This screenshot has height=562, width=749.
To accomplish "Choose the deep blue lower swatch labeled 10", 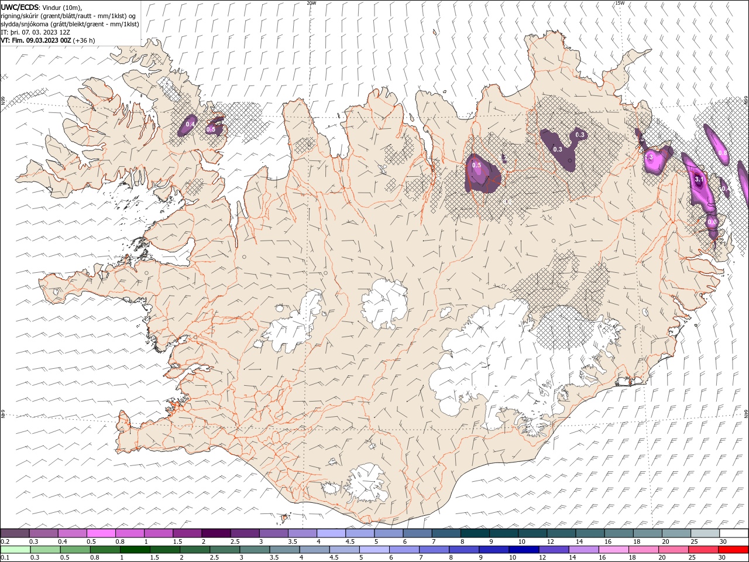I will click(x=524, y=550).
